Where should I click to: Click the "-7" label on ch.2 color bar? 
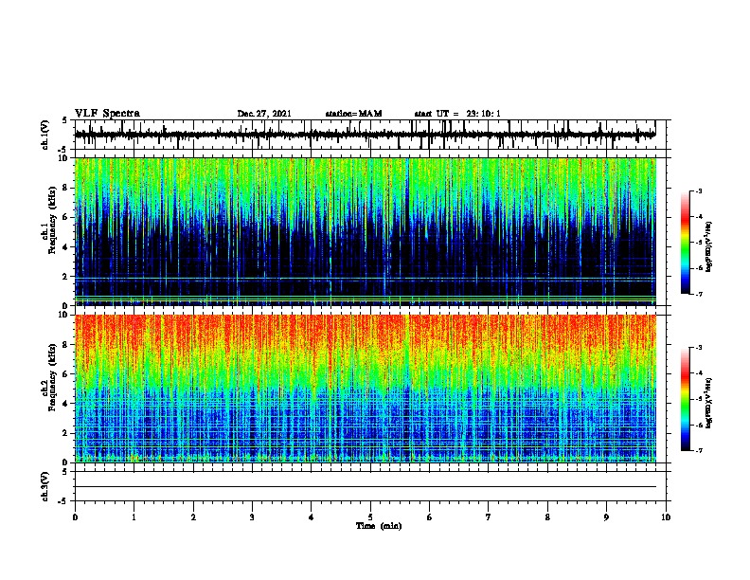[698, 450]
